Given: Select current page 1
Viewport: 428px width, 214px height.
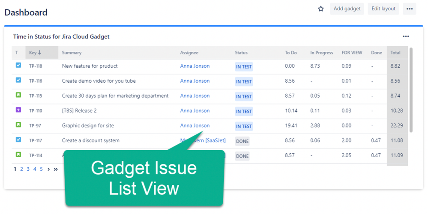Looking at the screenshot, I should pos(15,169).
